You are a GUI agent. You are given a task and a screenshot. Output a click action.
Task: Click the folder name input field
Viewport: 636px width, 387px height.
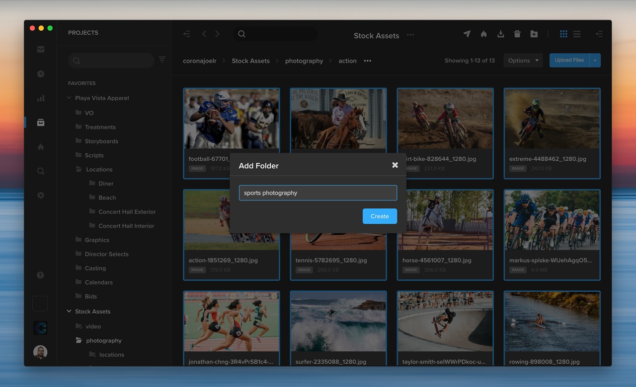[318, 193]
